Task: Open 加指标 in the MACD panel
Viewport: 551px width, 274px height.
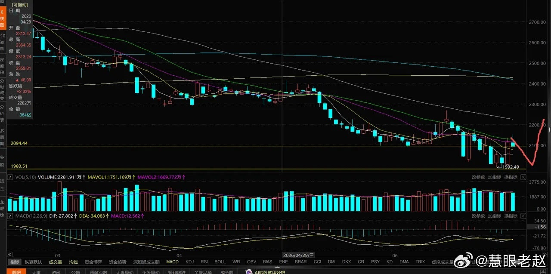Action: (494, 216)
